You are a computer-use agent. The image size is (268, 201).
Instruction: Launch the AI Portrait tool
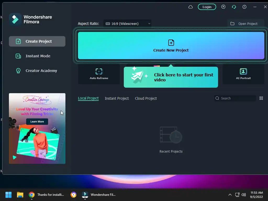point(243,74)
